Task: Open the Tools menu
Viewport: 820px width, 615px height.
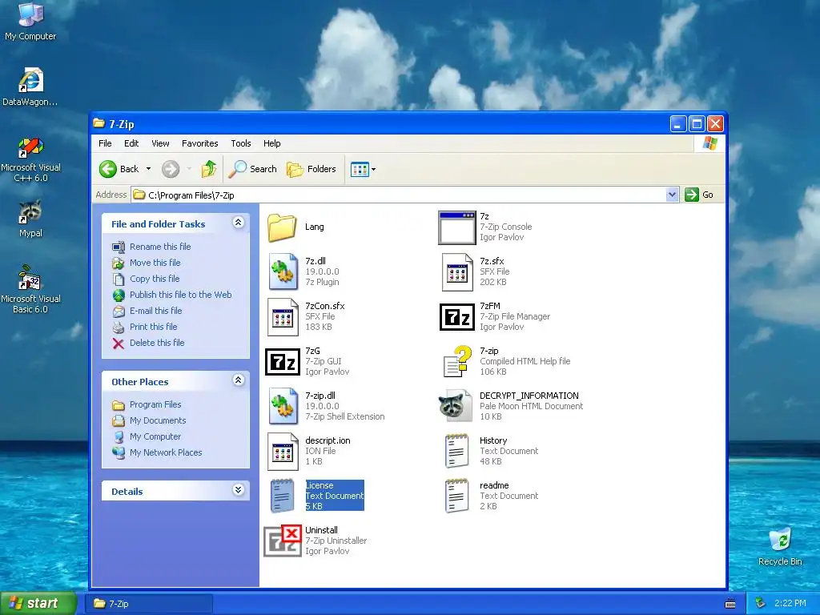Action: (x=240, y=143)
